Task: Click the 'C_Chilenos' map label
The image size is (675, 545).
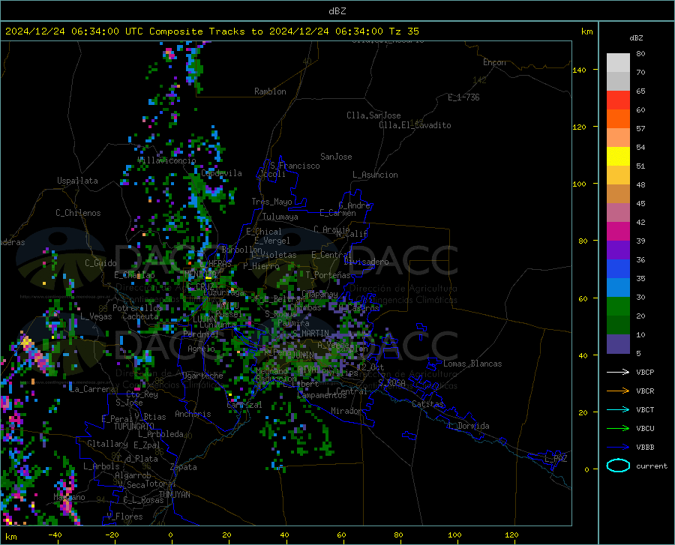Action: 78,213
